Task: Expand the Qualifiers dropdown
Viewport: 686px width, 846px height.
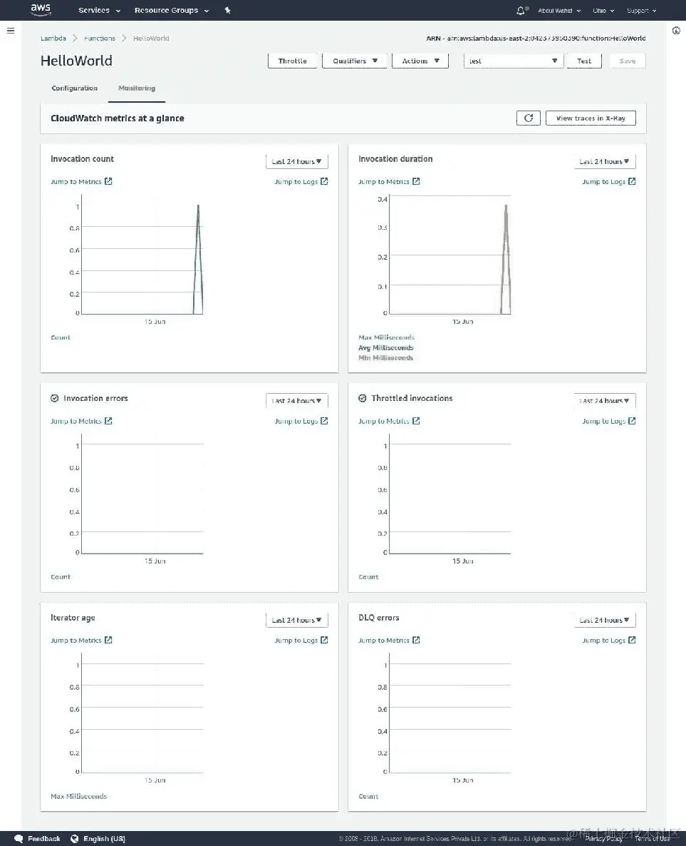Action: tap(355, 61)
